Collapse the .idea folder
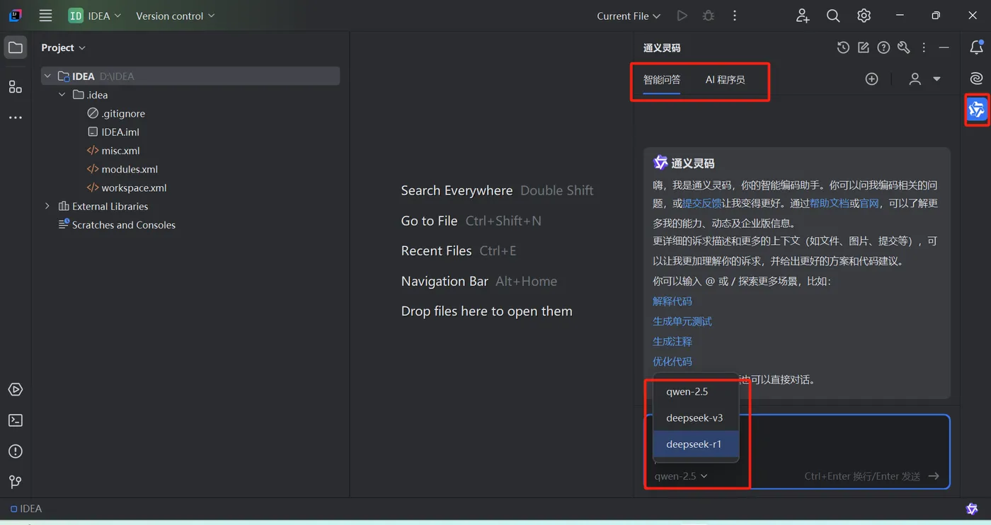 tap(62, 95)
